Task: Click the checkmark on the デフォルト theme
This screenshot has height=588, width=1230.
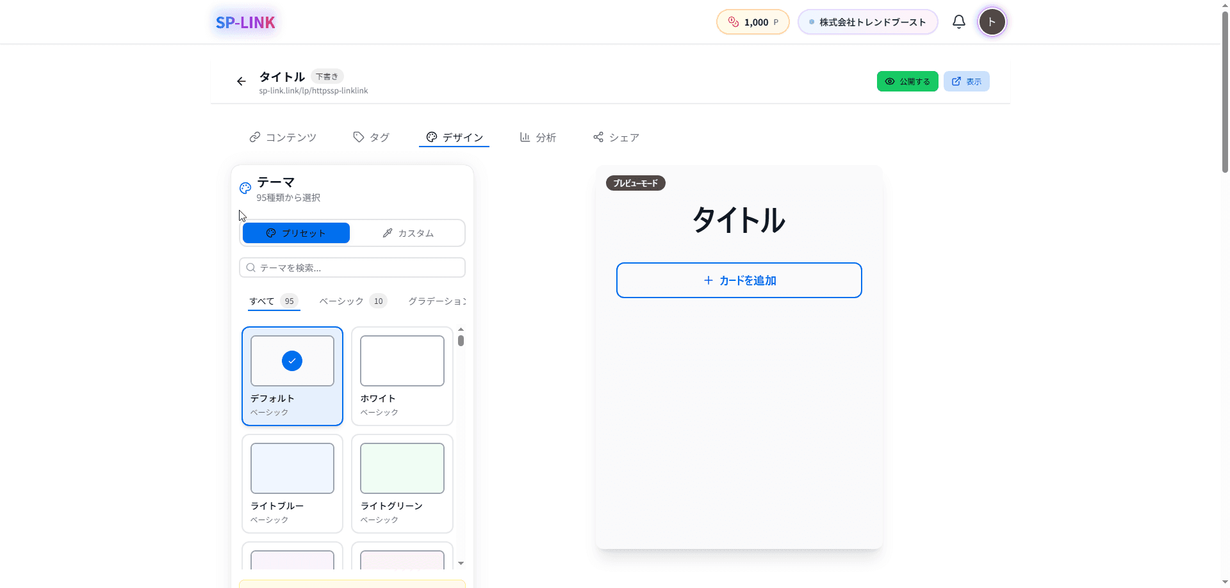Action: tap(292, 361)
